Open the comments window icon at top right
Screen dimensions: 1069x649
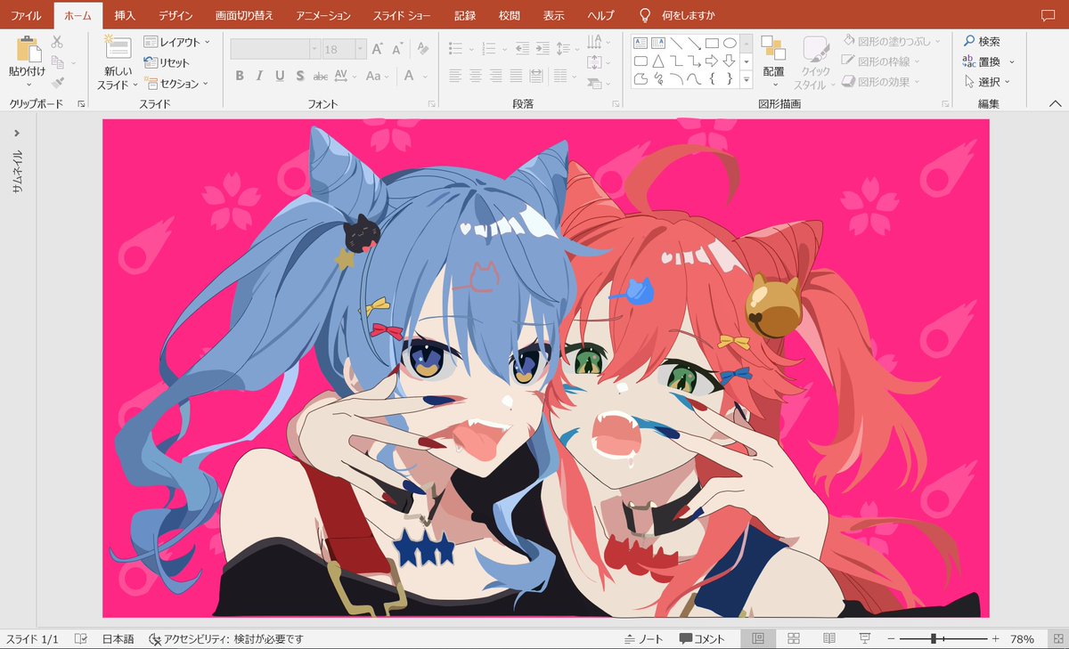click(x=1048, y=16)
